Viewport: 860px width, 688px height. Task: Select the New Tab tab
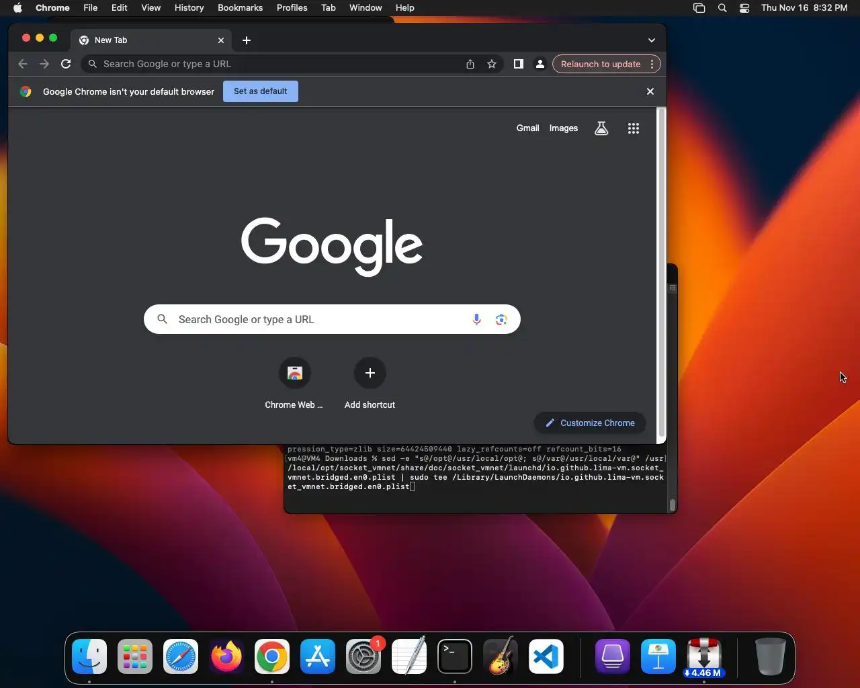pyautogui.click(x=152, y=40)
